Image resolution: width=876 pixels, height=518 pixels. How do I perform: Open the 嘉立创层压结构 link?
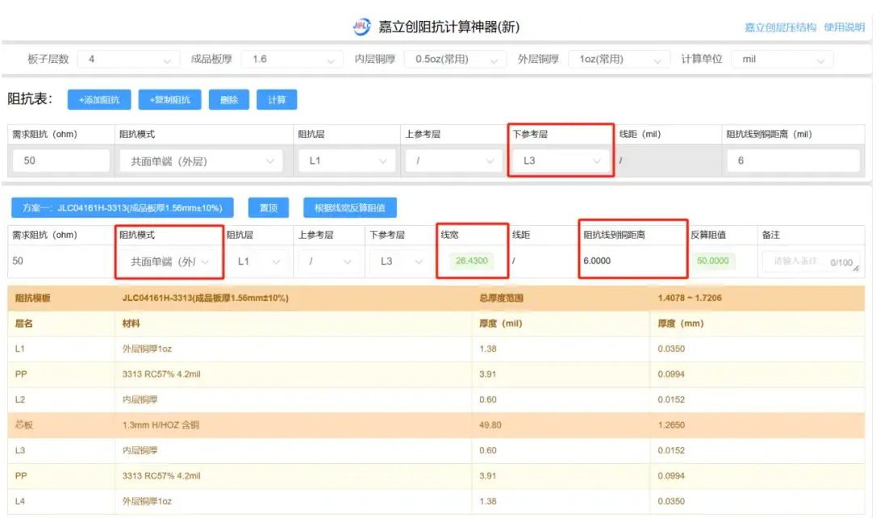click(780, 27)
